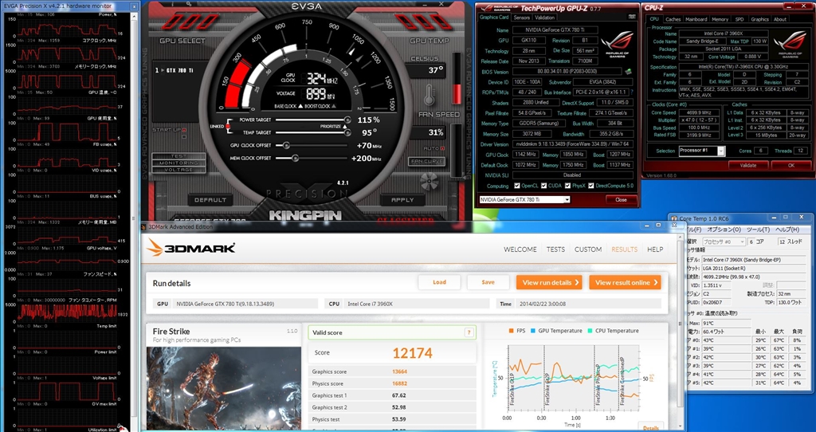Click ROG logo in GPU-Z window
Image resolution: width=816 pixels, height=432 pixels.
pyautogui.click(x=618, y=44)
